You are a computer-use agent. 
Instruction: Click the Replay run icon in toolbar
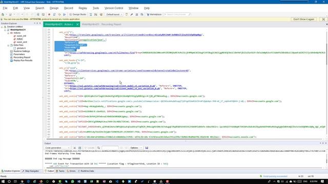(x=65, y=15)
